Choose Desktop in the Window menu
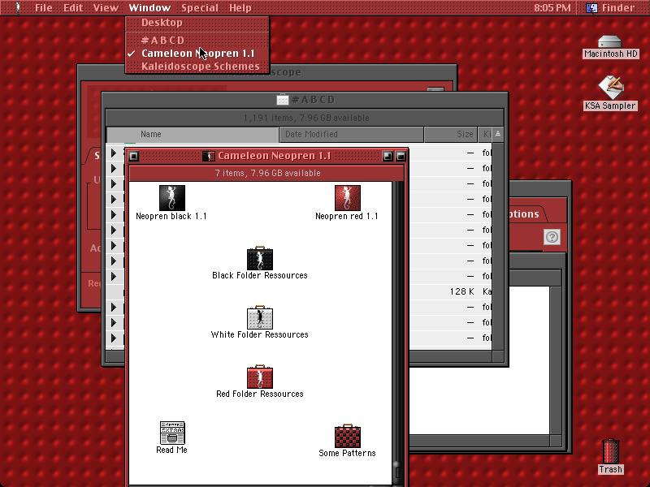This screenshot has width=650, height=487. click(197, 23)
